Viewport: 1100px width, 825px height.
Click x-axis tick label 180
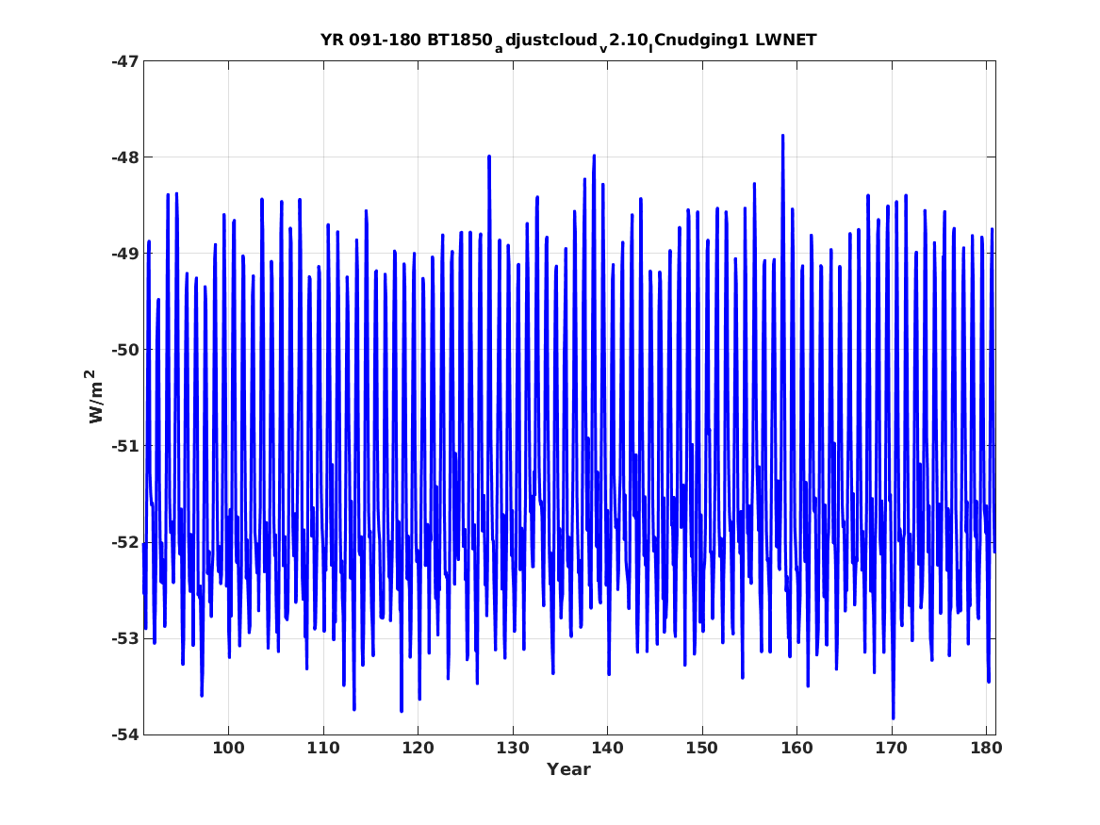tap(986, 749)
